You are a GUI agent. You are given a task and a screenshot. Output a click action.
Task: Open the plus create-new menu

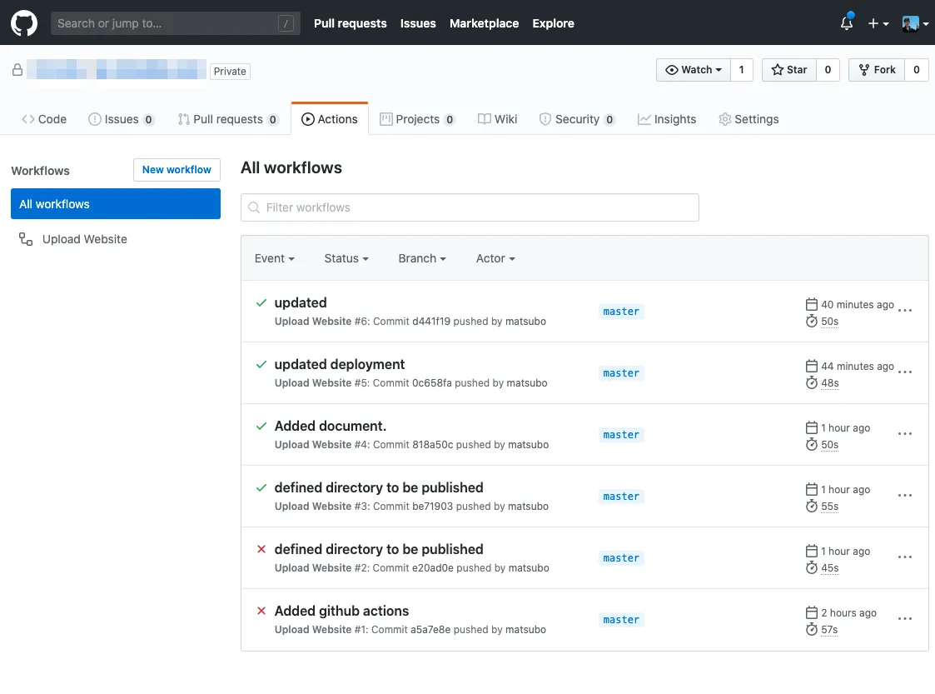click(x=878, y=23)
